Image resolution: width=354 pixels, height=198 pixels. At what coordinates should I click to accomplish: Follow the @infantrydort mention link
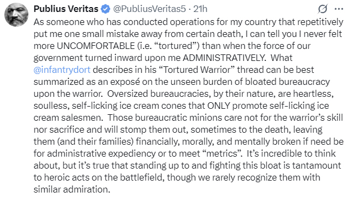[x=62, y=70]
